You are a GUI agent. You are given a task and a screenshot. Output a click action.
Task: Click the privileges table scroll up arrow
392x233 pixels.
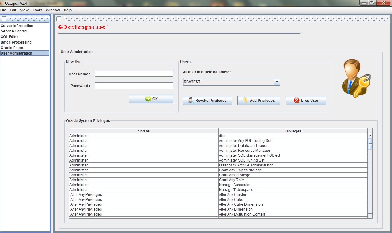370,136
